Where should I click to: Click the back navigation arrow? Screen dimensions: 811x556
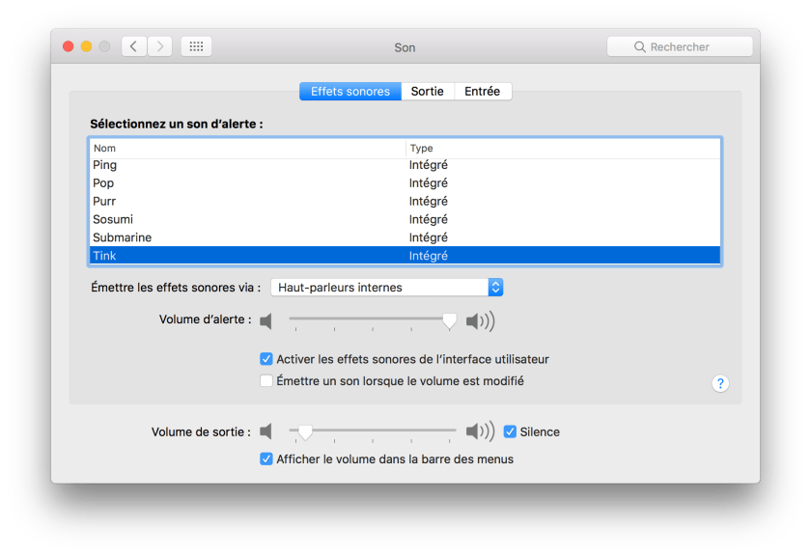click(133, 46)
